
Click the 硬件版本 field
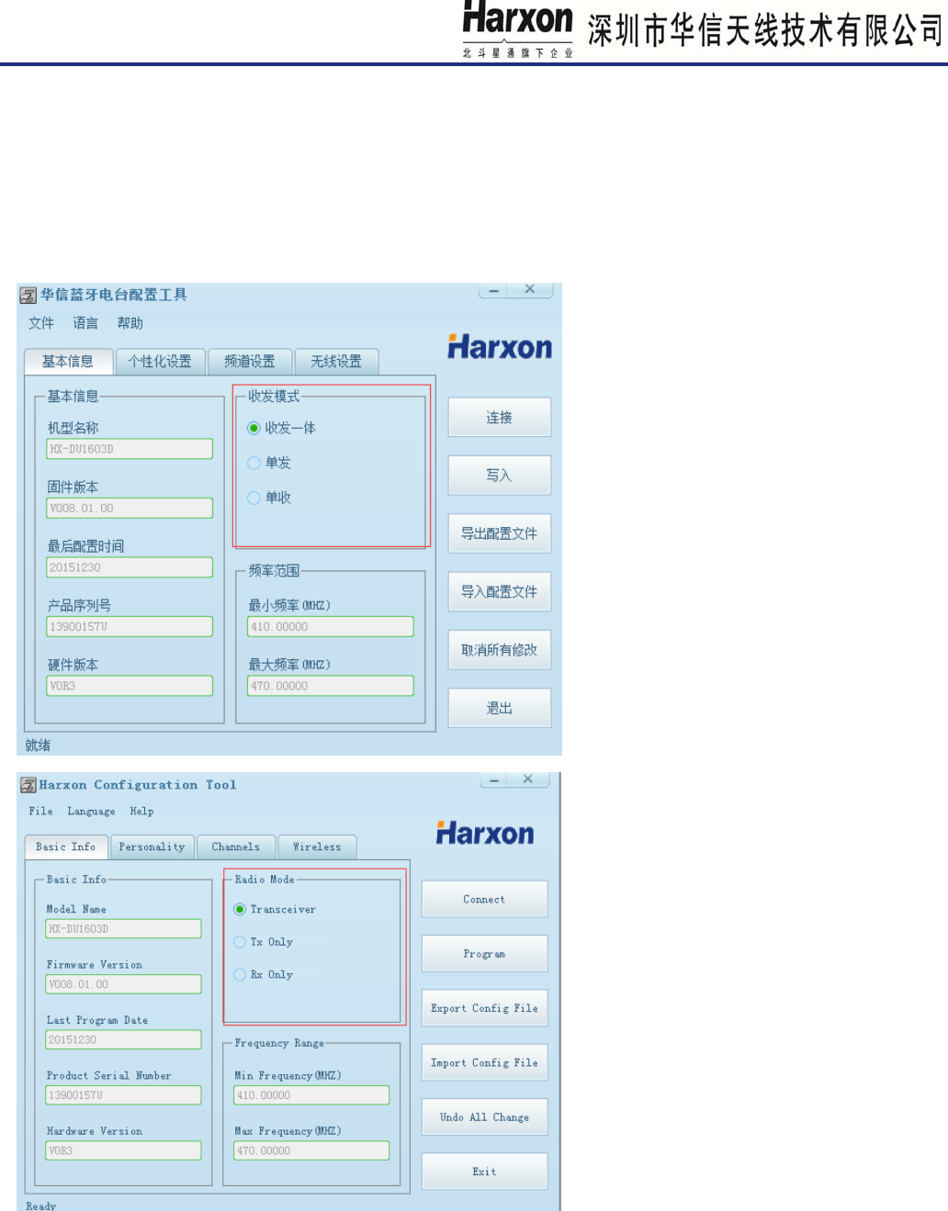point(130,686)
